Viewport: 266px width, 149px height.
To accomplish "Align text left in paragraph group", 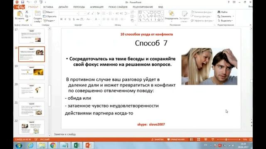I will point(104,19).
